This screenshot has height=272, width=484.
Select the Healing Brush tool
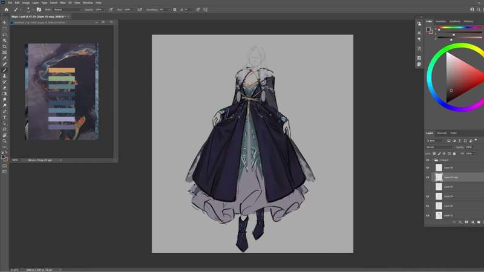coord(4,64)
